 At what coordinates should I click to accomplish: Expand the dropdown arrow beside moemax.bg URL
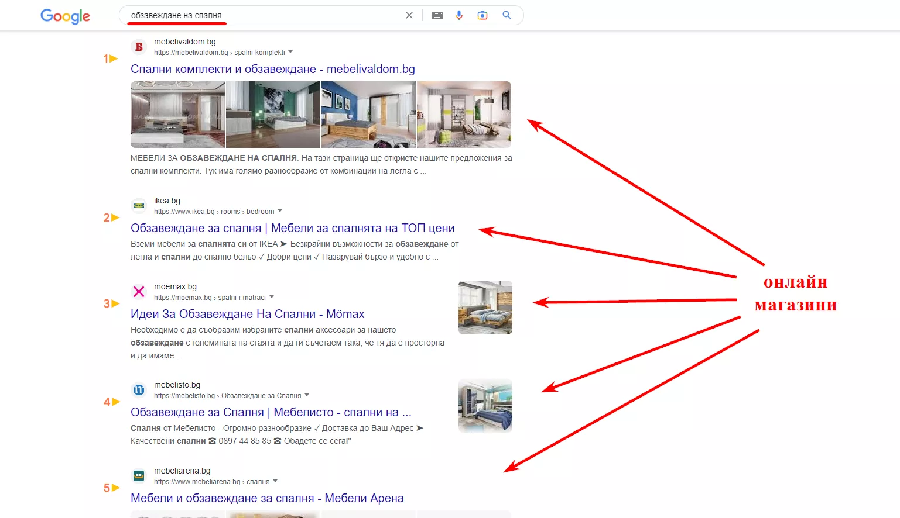click(x=272, y=297)
